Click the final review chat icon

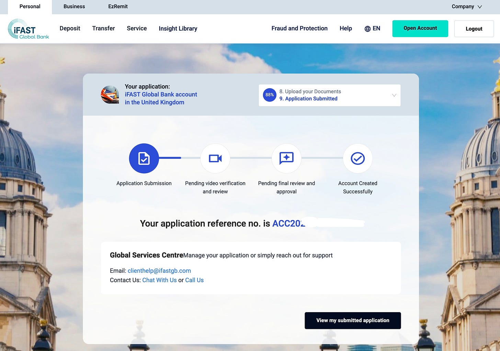tap(286, 158)
